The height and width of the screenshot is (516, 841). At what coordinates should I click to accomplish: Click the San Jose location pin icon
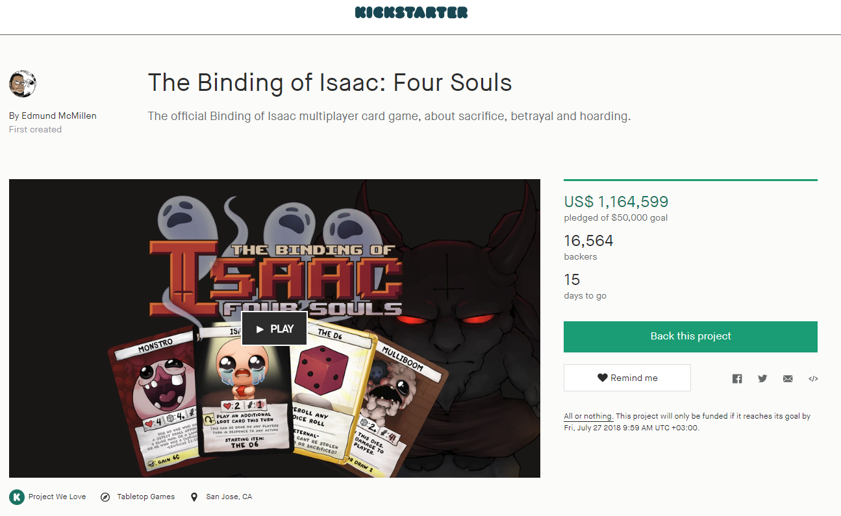tap(194, 497)
